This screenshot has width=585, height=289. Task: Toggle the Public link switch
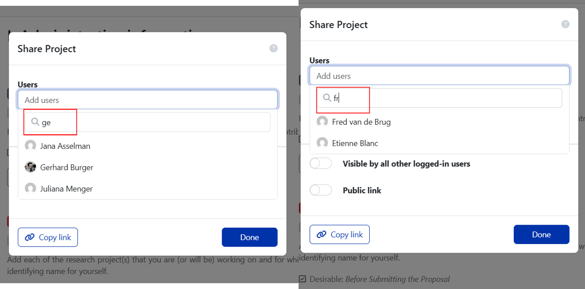[x=321, y=190]
